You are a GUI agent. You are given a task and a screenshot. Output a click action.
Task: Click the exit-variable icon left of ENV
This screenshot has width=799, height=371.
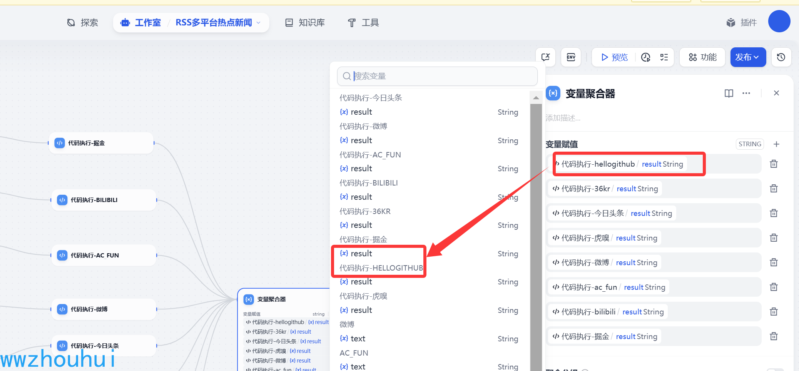tap(545, 57)
